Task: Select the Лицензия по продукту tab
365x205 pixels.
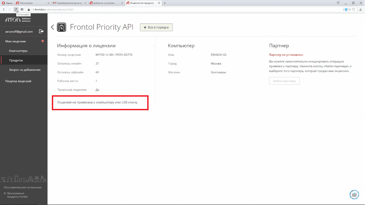Action: point(143,3)
